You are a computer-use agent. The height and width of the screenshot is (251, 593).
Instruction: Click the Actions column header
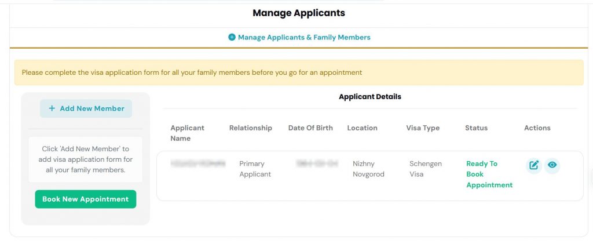click(537, 128)
